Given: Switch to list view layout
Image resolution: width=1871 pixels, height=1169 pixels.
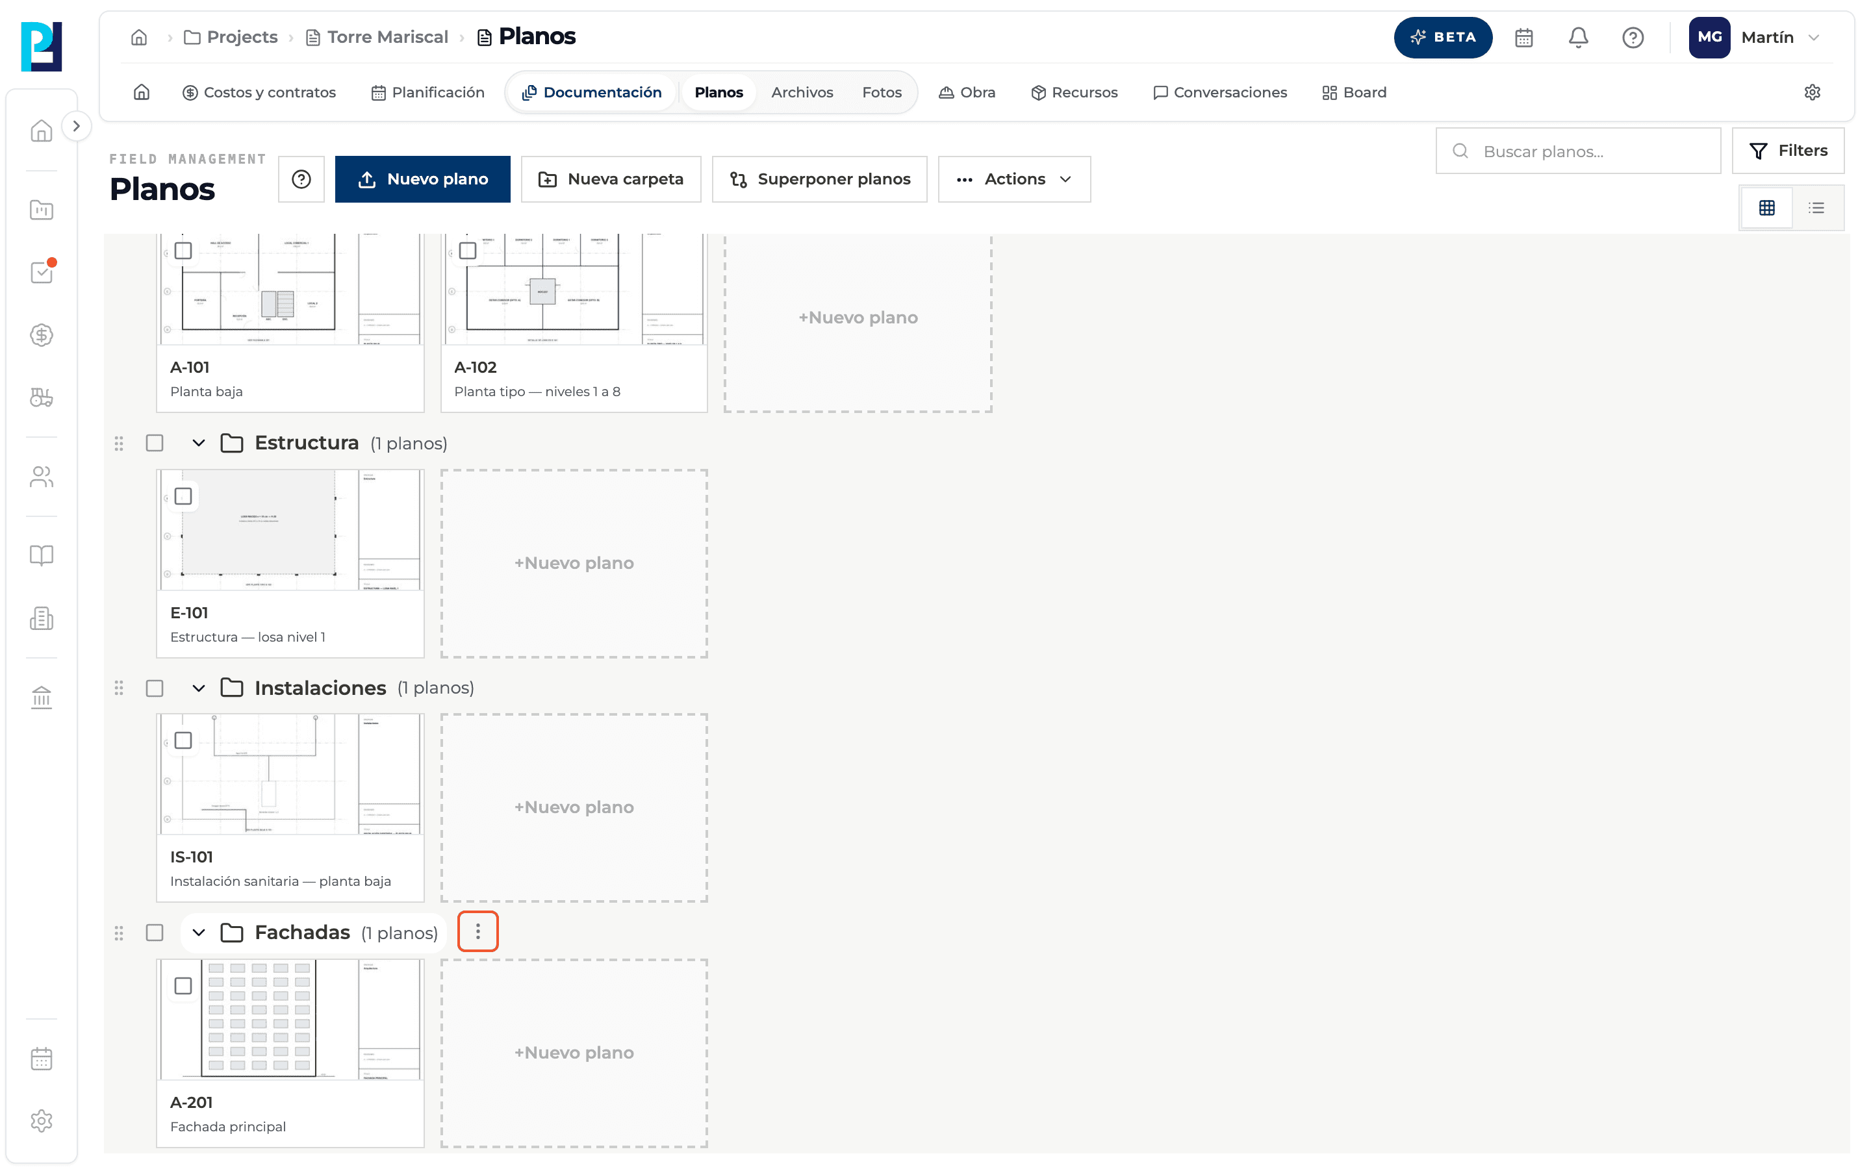Looking at the screenshot, I should point(1816,207).
